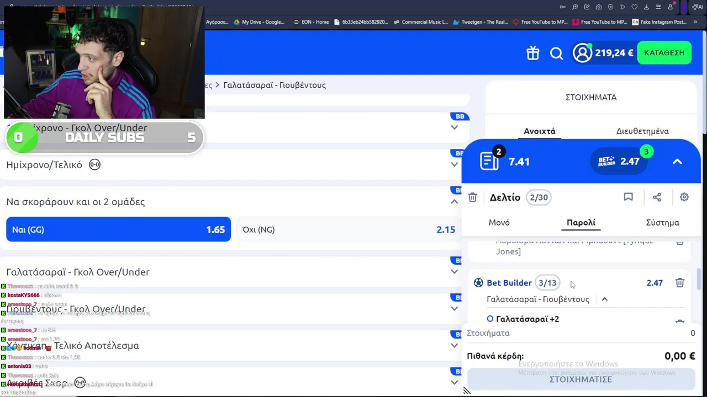
Task: Open the Tweetgen - The Real... bookmark
Action: click(x=481, y=22)
